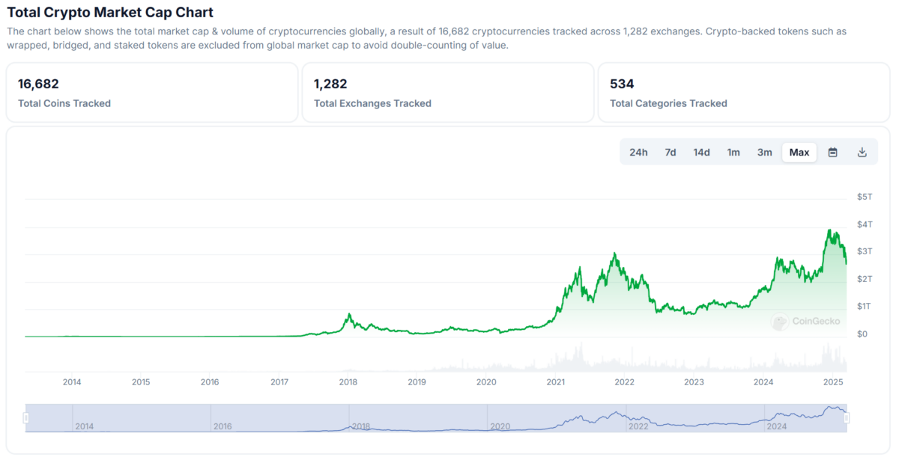
Task: Grab the left handle of range navigator
Action: click(x=26, y=418)
